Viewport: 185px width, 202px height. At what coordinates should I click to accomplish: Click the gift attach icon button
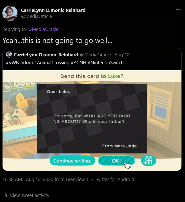click(x=148, y=160)
